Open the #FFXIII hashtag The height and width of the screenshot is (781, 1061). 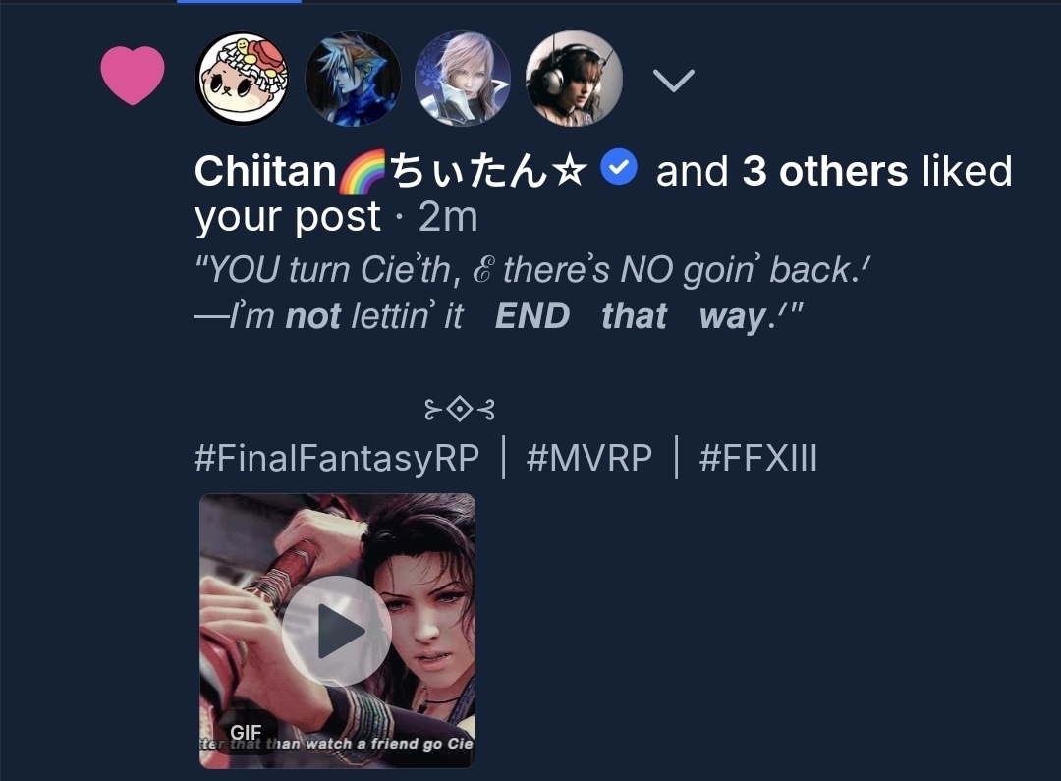[758, 458]
